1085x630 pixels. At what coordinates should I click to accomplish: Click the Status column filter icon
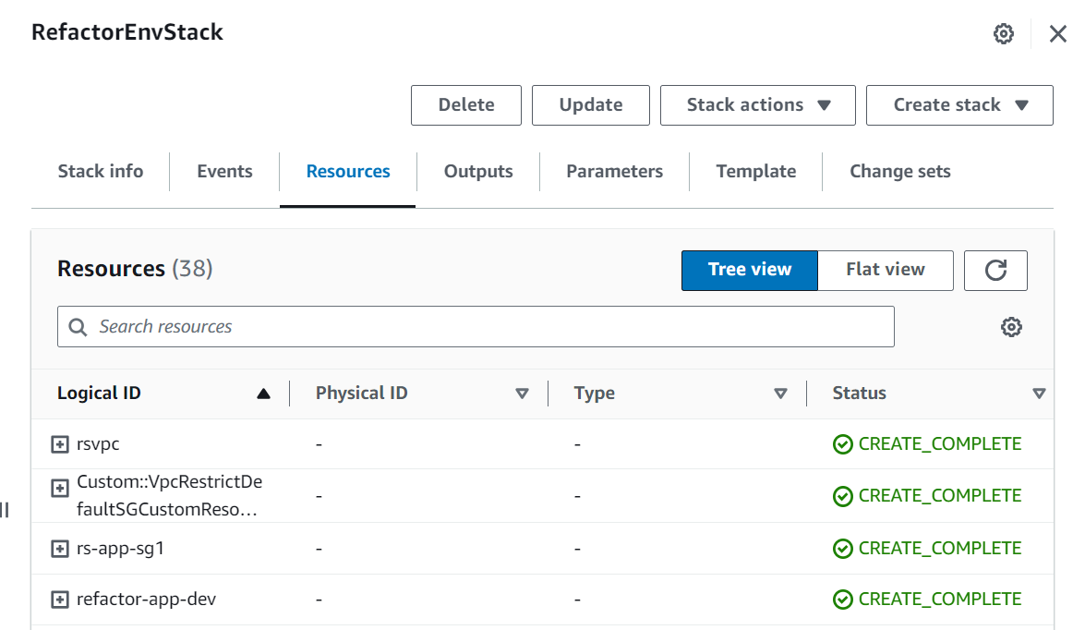(1039, 392)
